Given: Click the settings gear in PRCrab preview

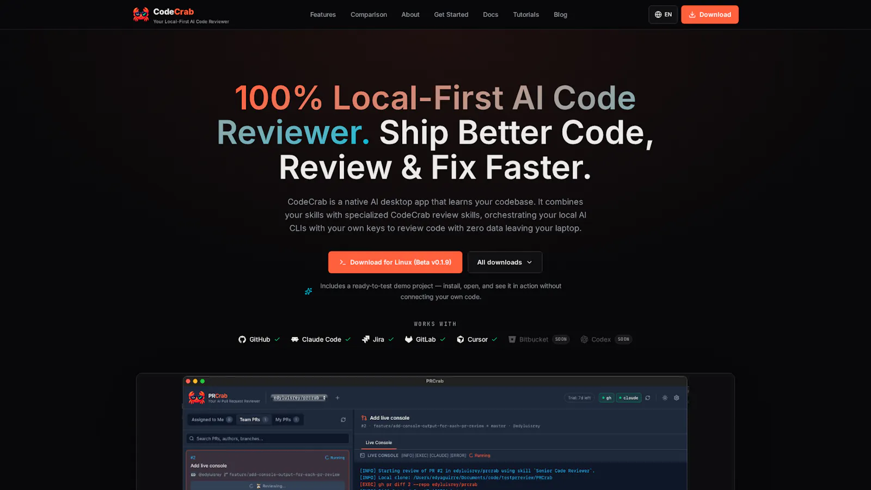Looking at the screenshot, I should coord(677,397).
